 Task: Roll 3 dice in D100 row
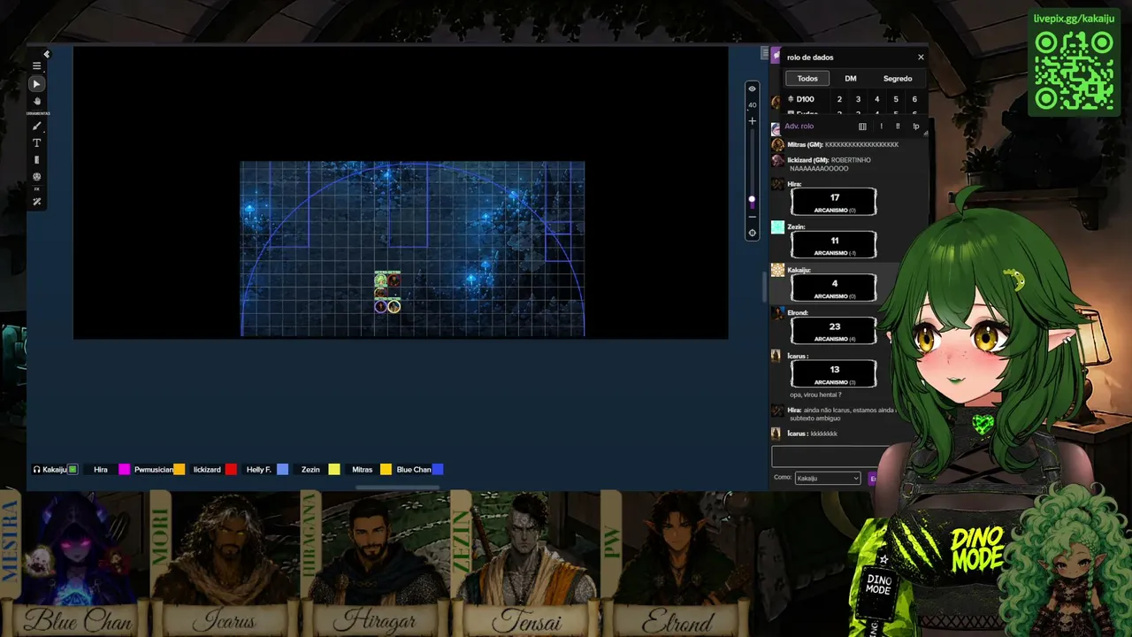point(858,99)
